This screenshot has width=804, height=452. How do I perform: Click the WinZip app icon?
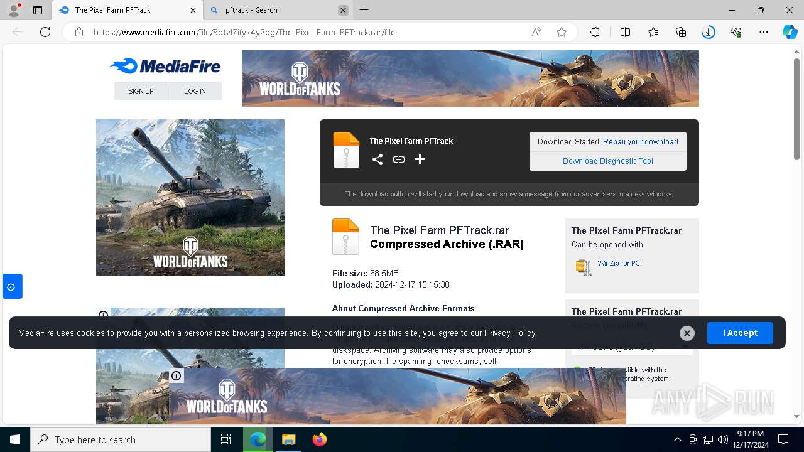click(584, 267)
